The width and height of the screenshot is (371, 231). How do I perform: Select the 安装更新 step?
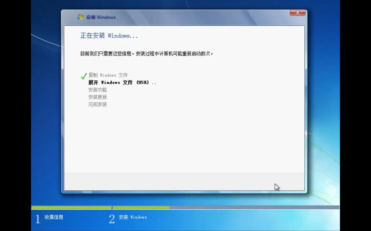click(x=98, y=97)
